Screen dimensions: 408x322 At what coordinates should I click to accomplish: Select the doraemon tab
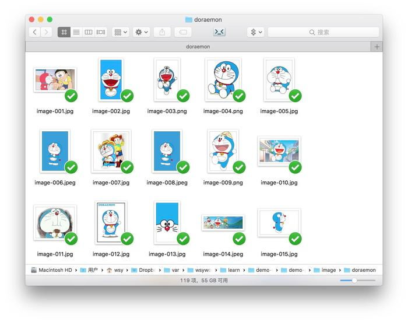198,47
